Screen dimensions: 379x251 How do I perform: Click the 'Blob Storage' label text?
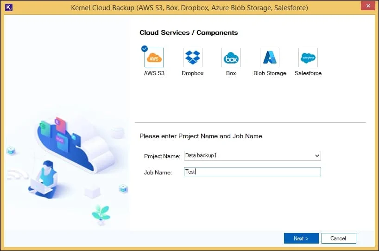tap(270, 73)
